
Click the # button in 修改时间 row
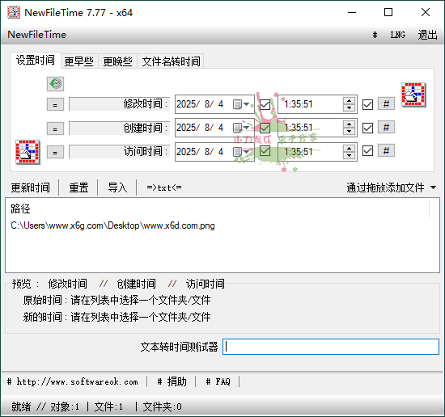(x=386, y=104)
